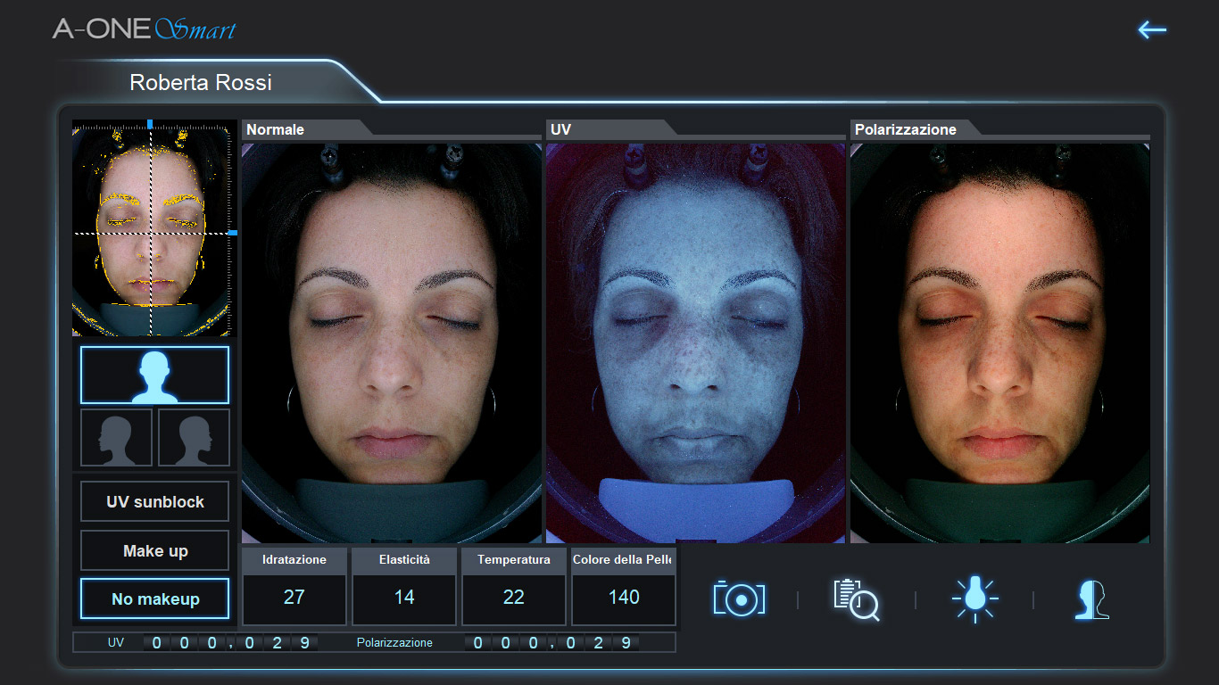This screenshot has height=685, width=1219.
Task: Click the Colore della Pelle value
Action: click(x=623, y=598)
